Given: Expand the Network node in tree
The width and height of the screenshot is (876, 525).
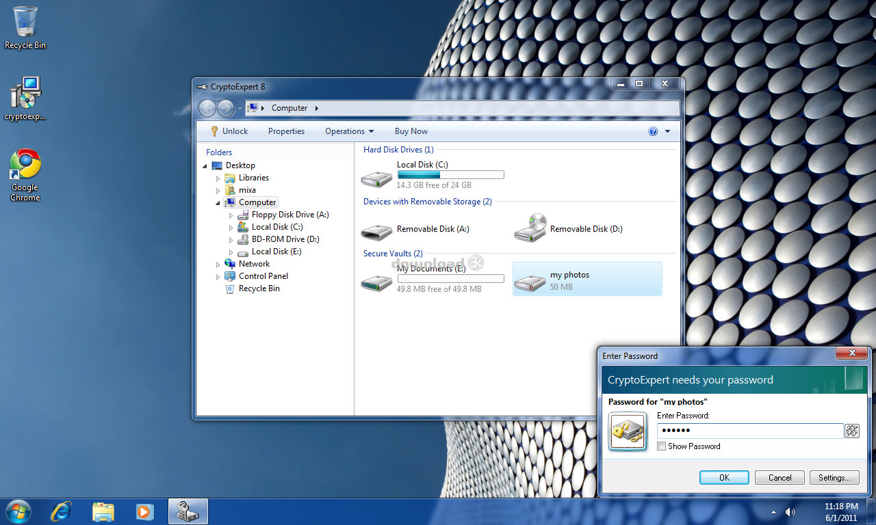Looking at the screenshot, I should tap(218, 265).
